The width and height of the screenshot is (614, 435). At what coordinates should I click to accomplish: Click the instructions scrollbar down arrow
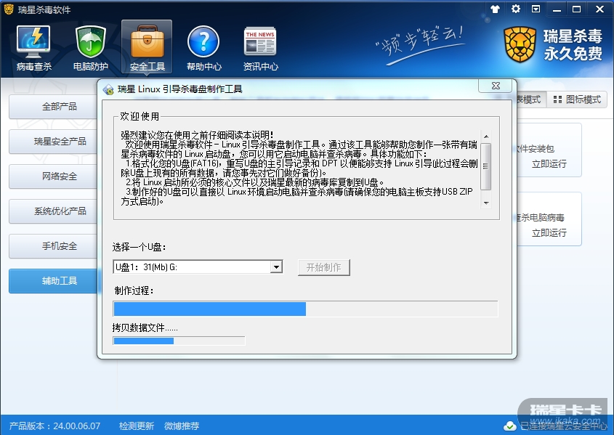click(486, 203)
